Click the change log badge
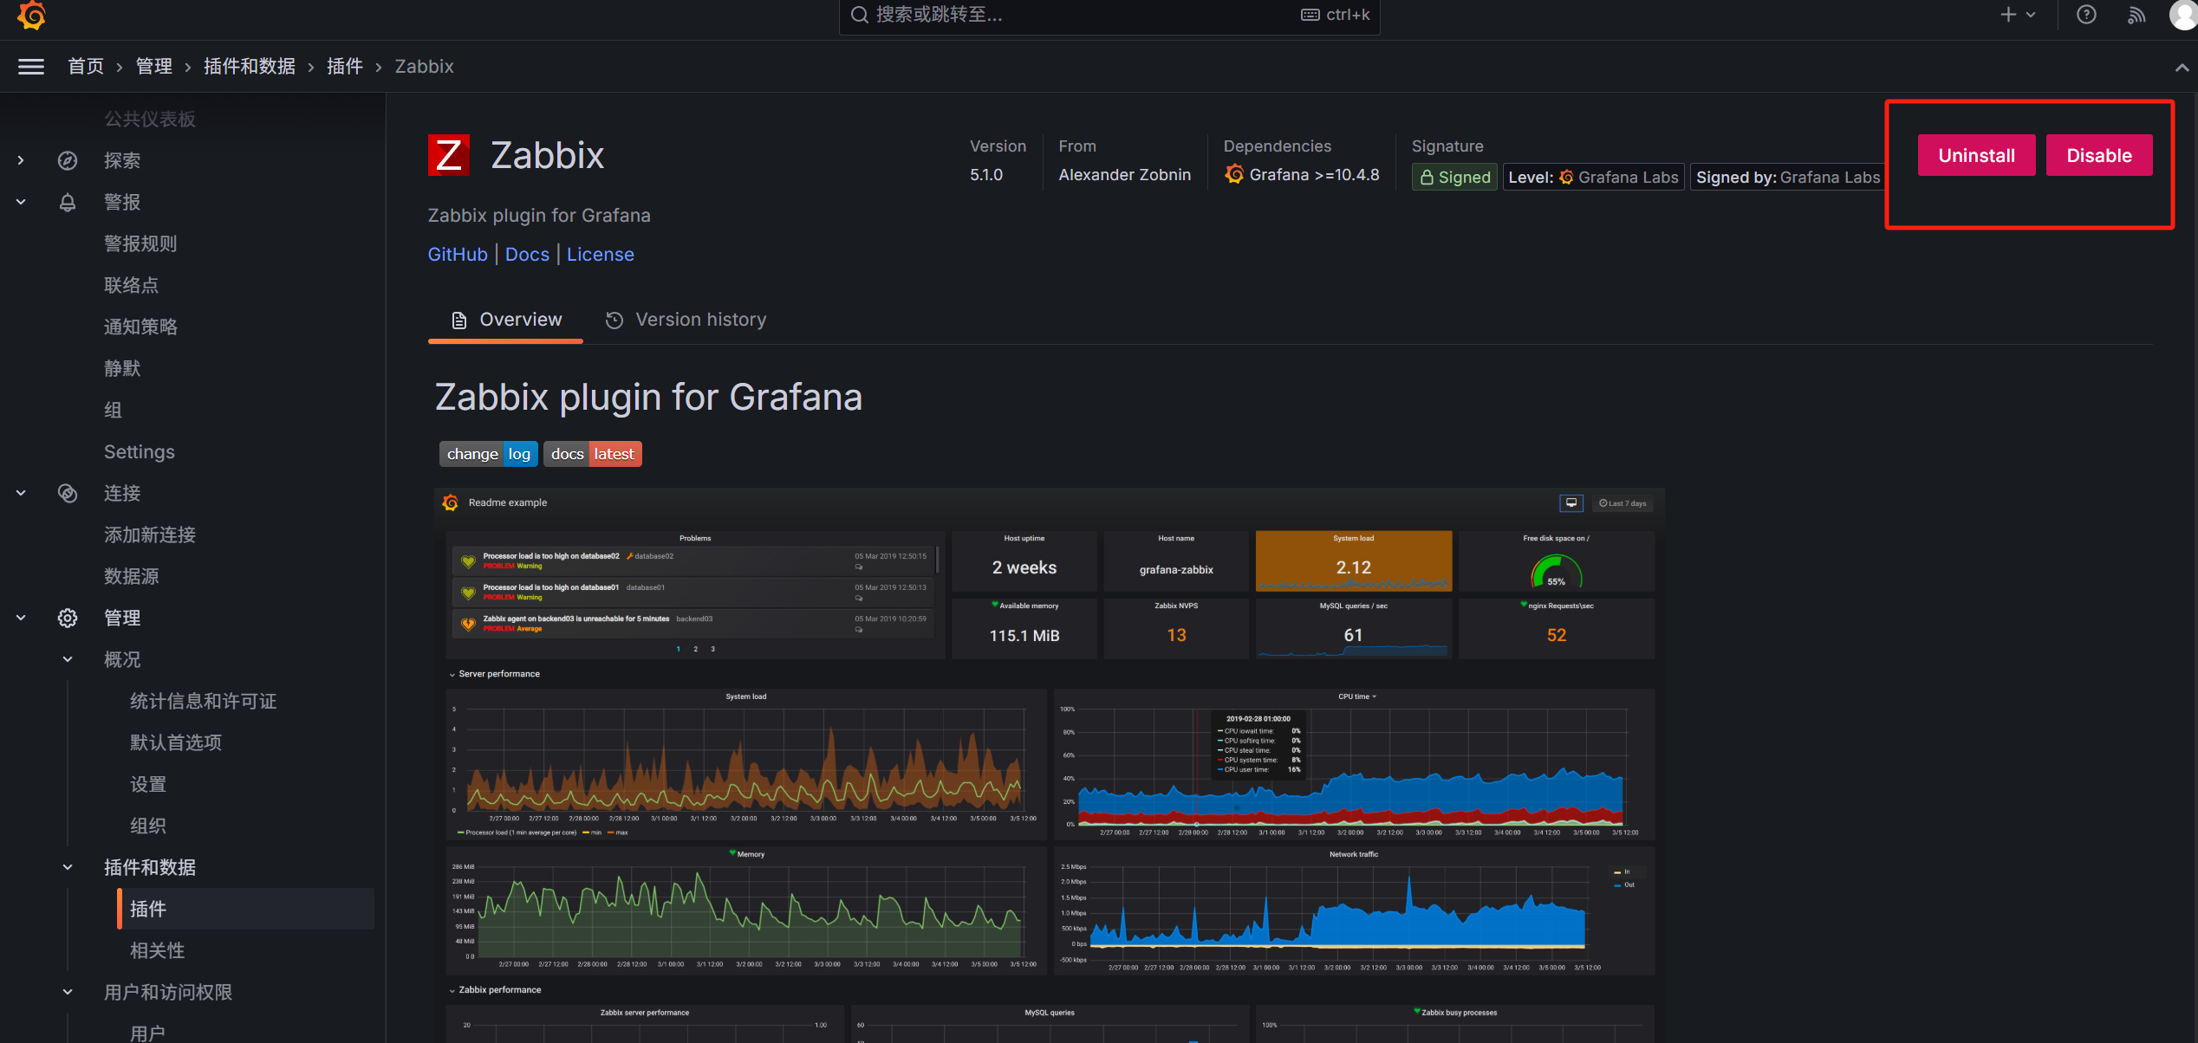2198x1043 pixels. click(x=489, y=454)
